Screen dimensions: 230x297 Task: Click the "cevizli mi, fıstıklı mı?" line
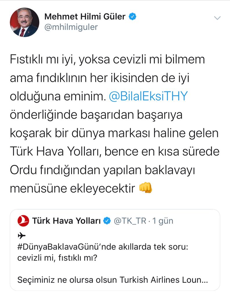(x=57, y=257)
